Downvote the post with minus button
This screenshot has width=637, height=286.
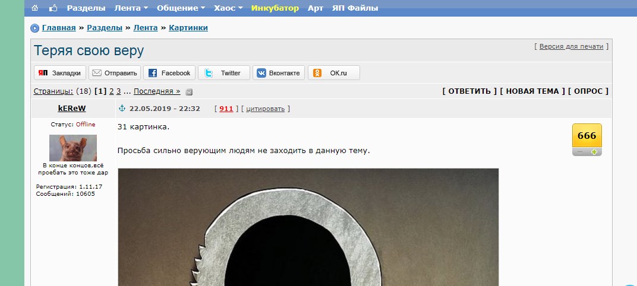click(x=580, y=152)
